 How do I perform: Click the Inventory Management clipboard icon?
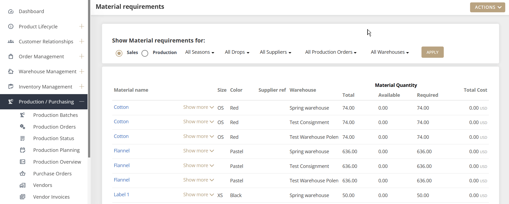(11, 87)
